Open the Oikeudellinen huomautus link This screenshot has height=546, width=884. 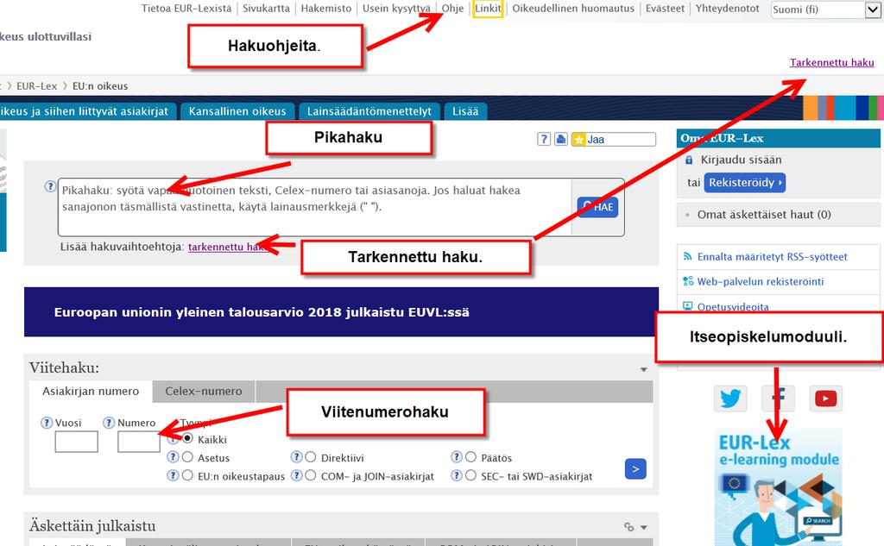tap(573, 9)
